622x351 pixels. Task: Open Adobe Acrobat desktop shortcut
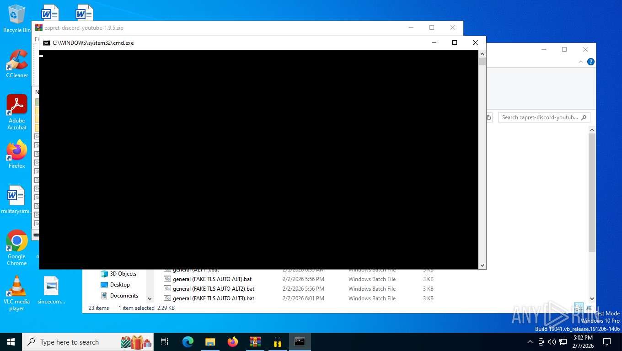point(17,112)
